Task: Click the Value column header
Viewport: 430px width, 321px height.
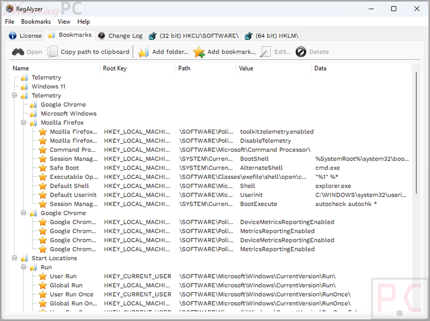Action: (x=273, y=68)
